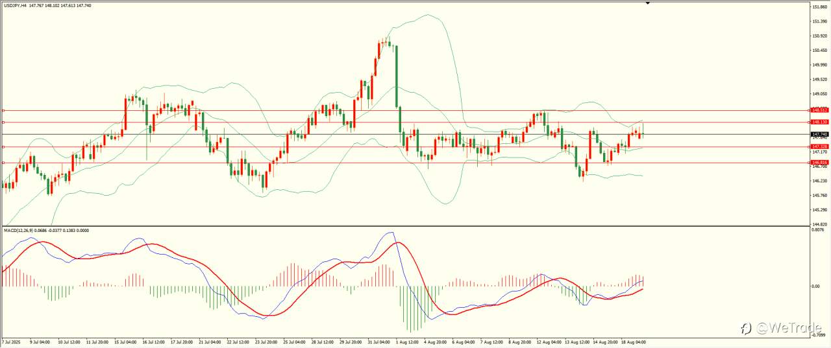Click the 149.520 value on price axis

click(819, 80)
